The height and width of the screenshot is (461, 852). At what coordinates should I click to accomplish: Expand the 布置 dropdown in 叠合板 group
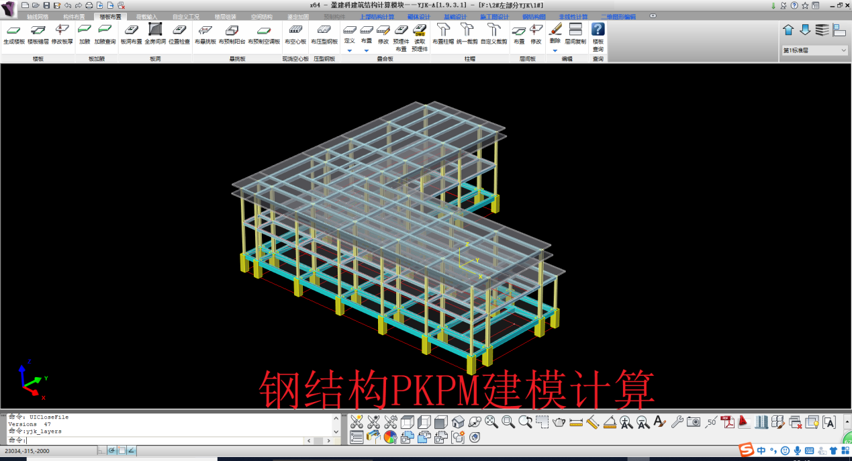[x=367, y=50]
